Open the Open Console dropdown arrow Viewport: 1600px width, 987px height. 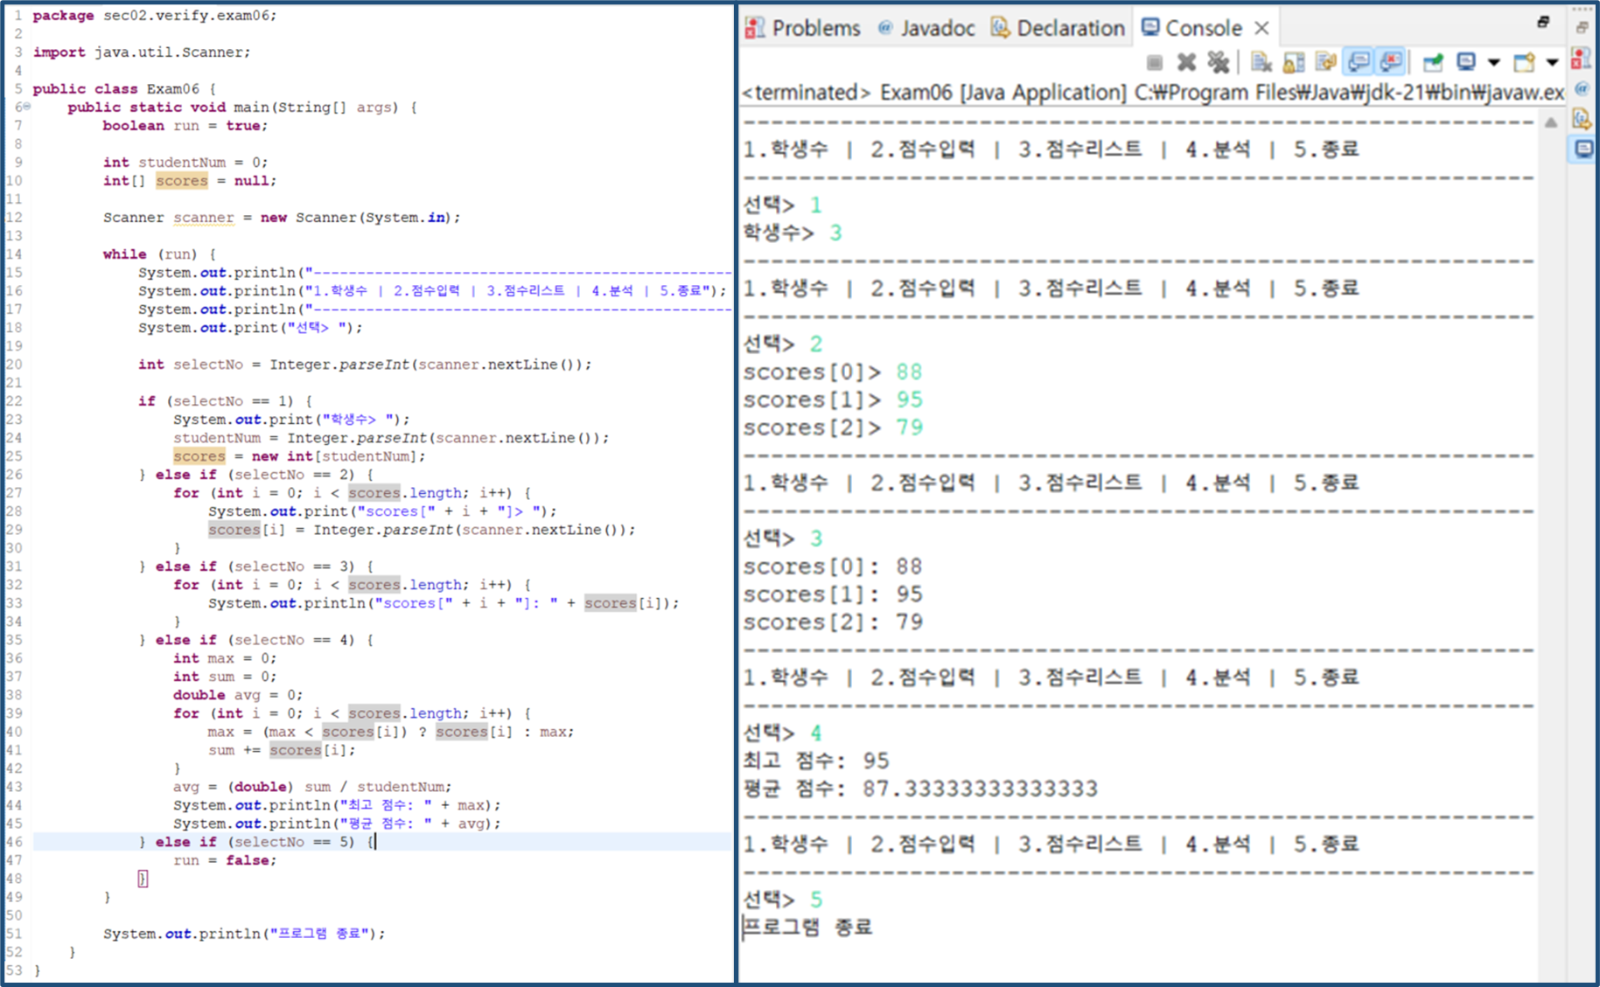coord(1552,62)
